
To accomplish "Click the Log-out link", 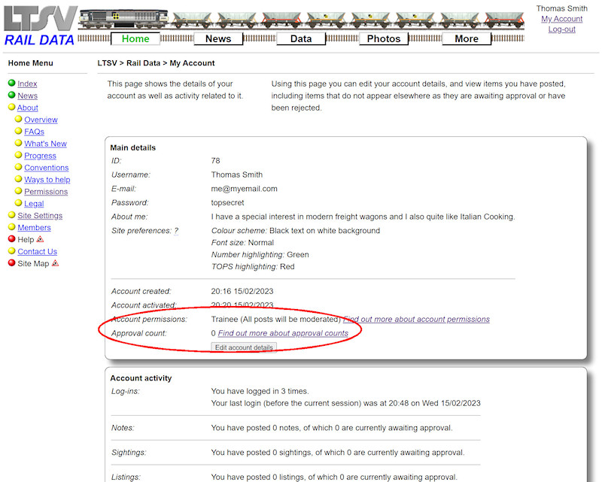I will point(561,29).
